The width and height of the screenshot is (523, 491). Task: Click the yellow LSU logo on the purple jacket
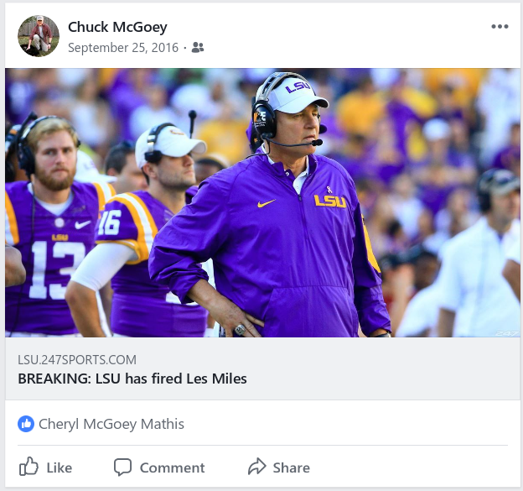329,201
